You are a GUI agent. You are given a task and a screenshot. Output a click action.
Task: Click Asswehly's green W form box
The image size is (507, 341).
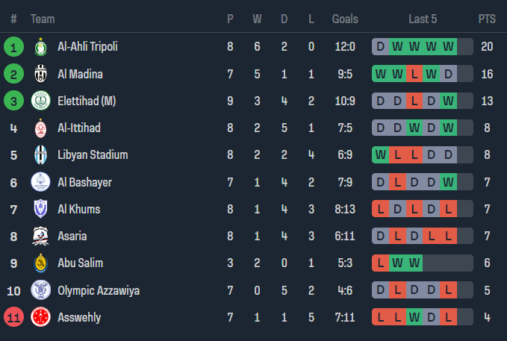[414, 317]
